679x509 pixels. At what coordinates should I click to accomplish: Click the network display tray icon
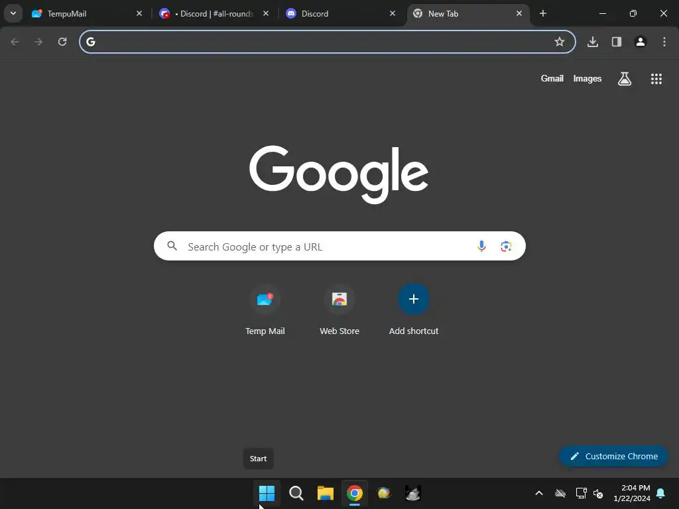(581, 493)
